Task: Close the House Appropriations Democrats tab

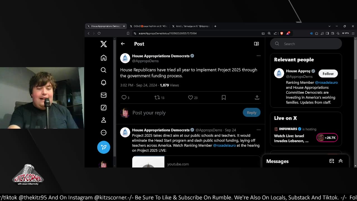Action: coord(124,26)
